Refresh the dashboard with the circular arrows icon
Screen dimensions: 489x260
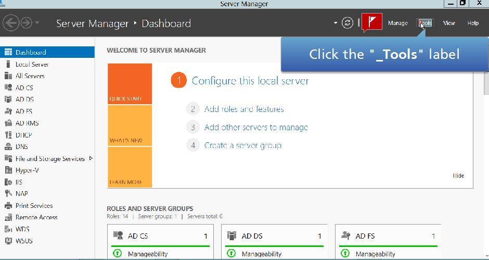tap(348, 23)
